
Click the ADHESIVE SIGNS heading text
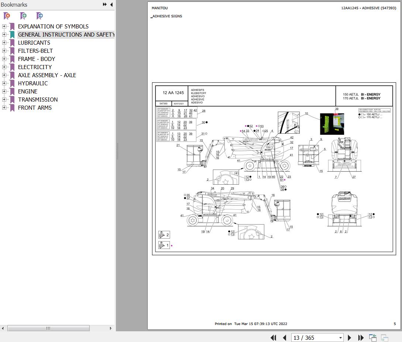(167, 16)
